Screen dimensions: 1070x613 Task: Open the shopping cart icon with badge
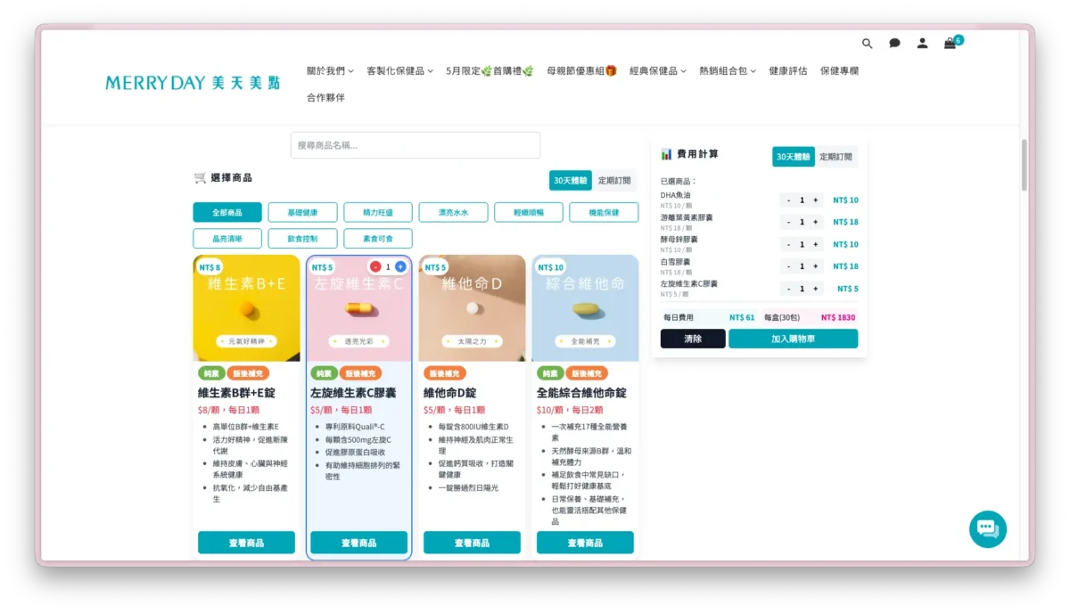coord(951,43)
